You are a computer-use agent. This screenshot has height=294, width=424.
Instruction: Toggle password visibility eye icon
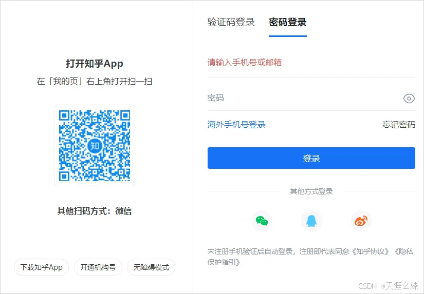409,99
